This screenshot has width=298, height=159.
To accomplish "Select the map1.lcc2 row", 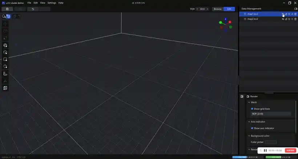I will (x=268, y=14).
